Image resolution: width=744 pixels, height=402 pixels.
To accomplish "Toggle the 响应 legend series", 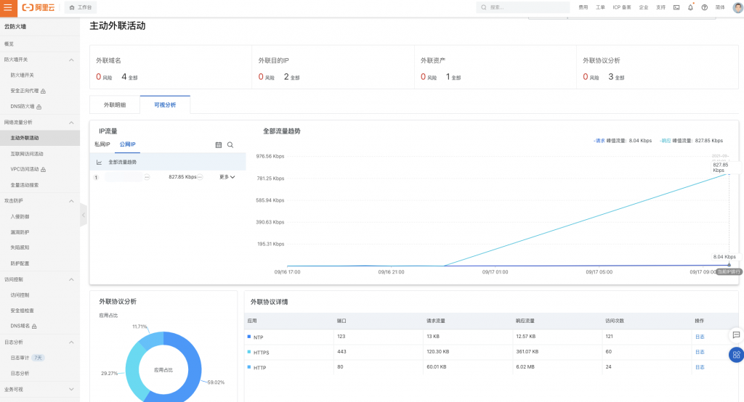I will click(666, 141).
